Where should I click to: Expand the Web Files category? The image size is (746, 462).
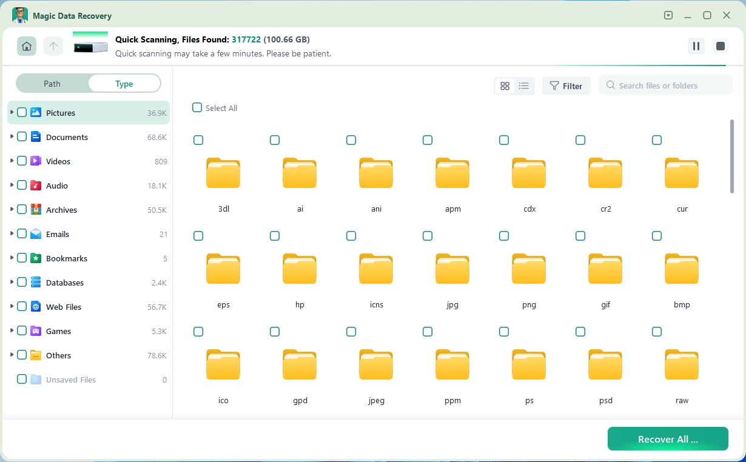[x=12, y=307]
